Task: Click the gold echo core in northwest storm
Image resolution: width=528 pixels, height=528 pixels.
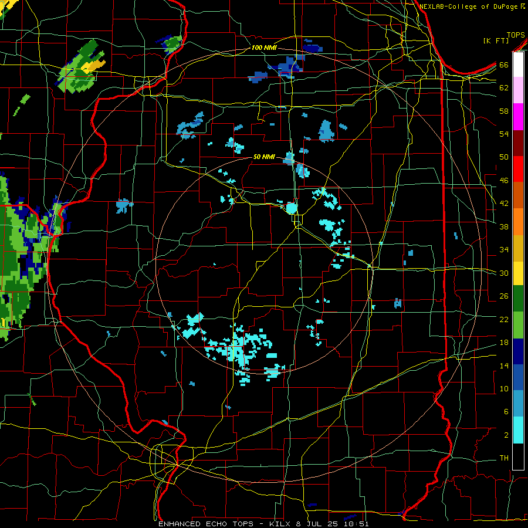Action: (93, 66)
